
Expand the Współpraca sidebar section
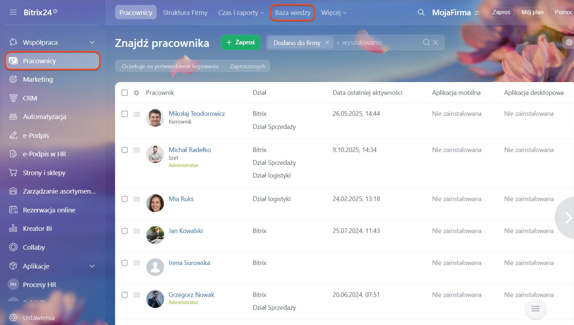tap(92, 42)
